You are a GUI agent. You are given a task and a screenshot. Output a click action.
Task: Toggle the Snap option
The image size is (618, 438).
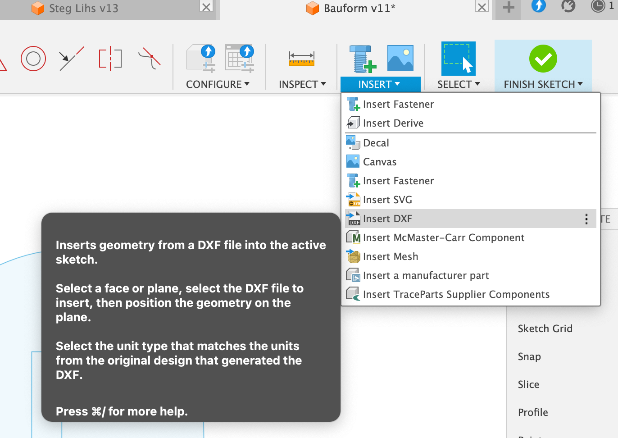529,356
